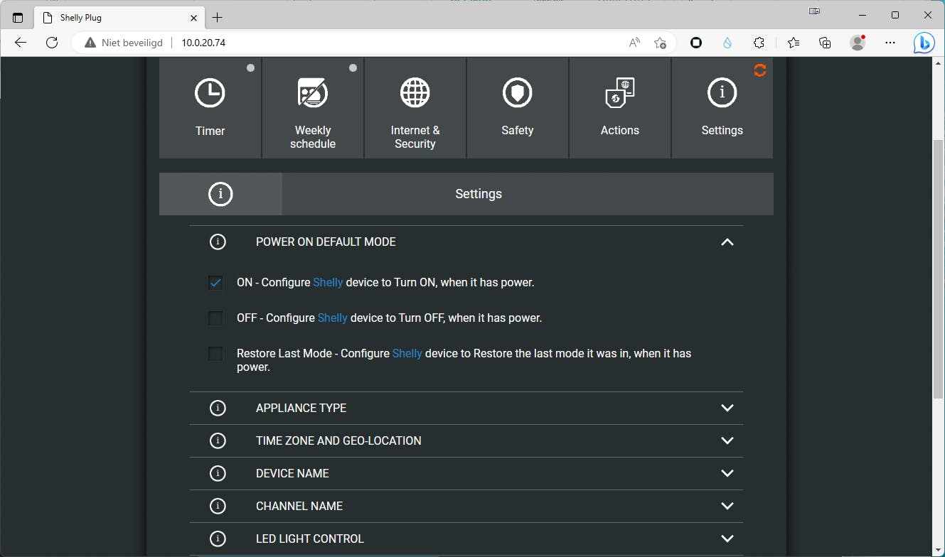Click the address bar showing 10.0.20.74
This screenshot has width=945, height=557.
[356, 43]
